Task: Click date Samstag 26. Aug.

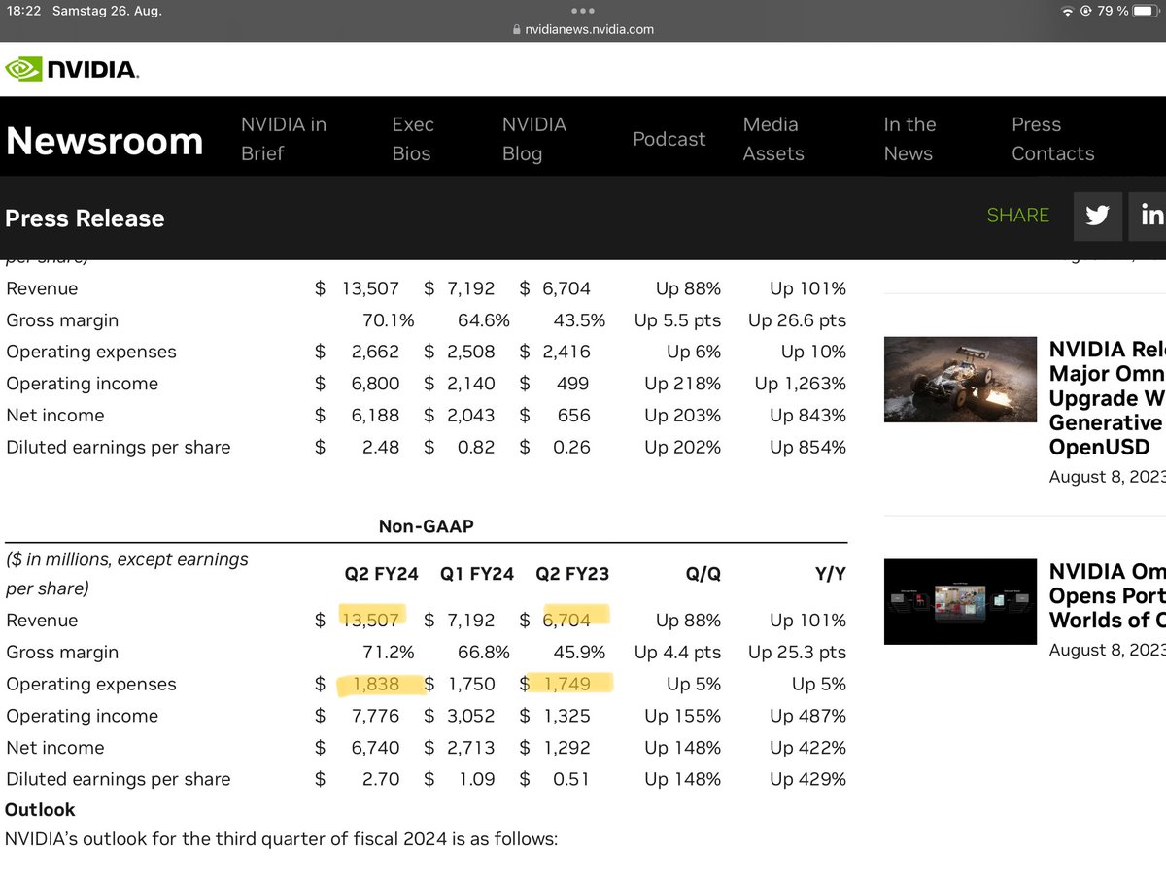Action: pyautogui.click(x=108, y=11)
